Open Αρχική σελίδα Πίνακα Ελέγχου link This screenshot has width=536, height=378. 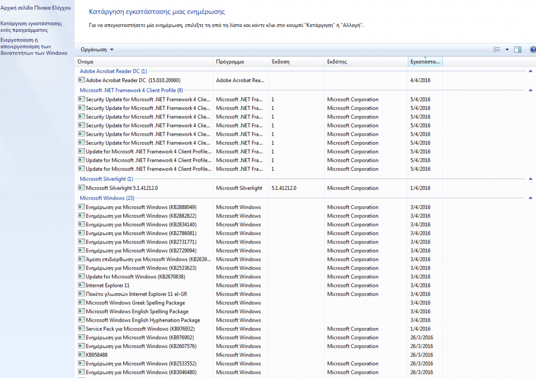coord(35,8)
